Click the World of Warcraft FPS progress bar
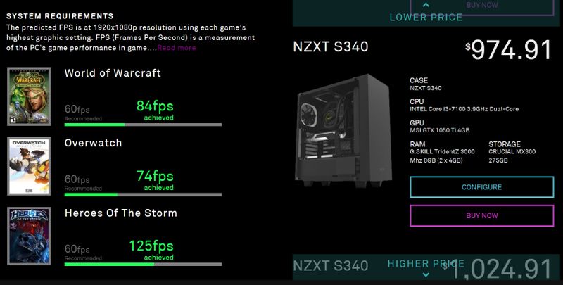The height and width of the screenshot is (285, 563). tap(143, 125)
